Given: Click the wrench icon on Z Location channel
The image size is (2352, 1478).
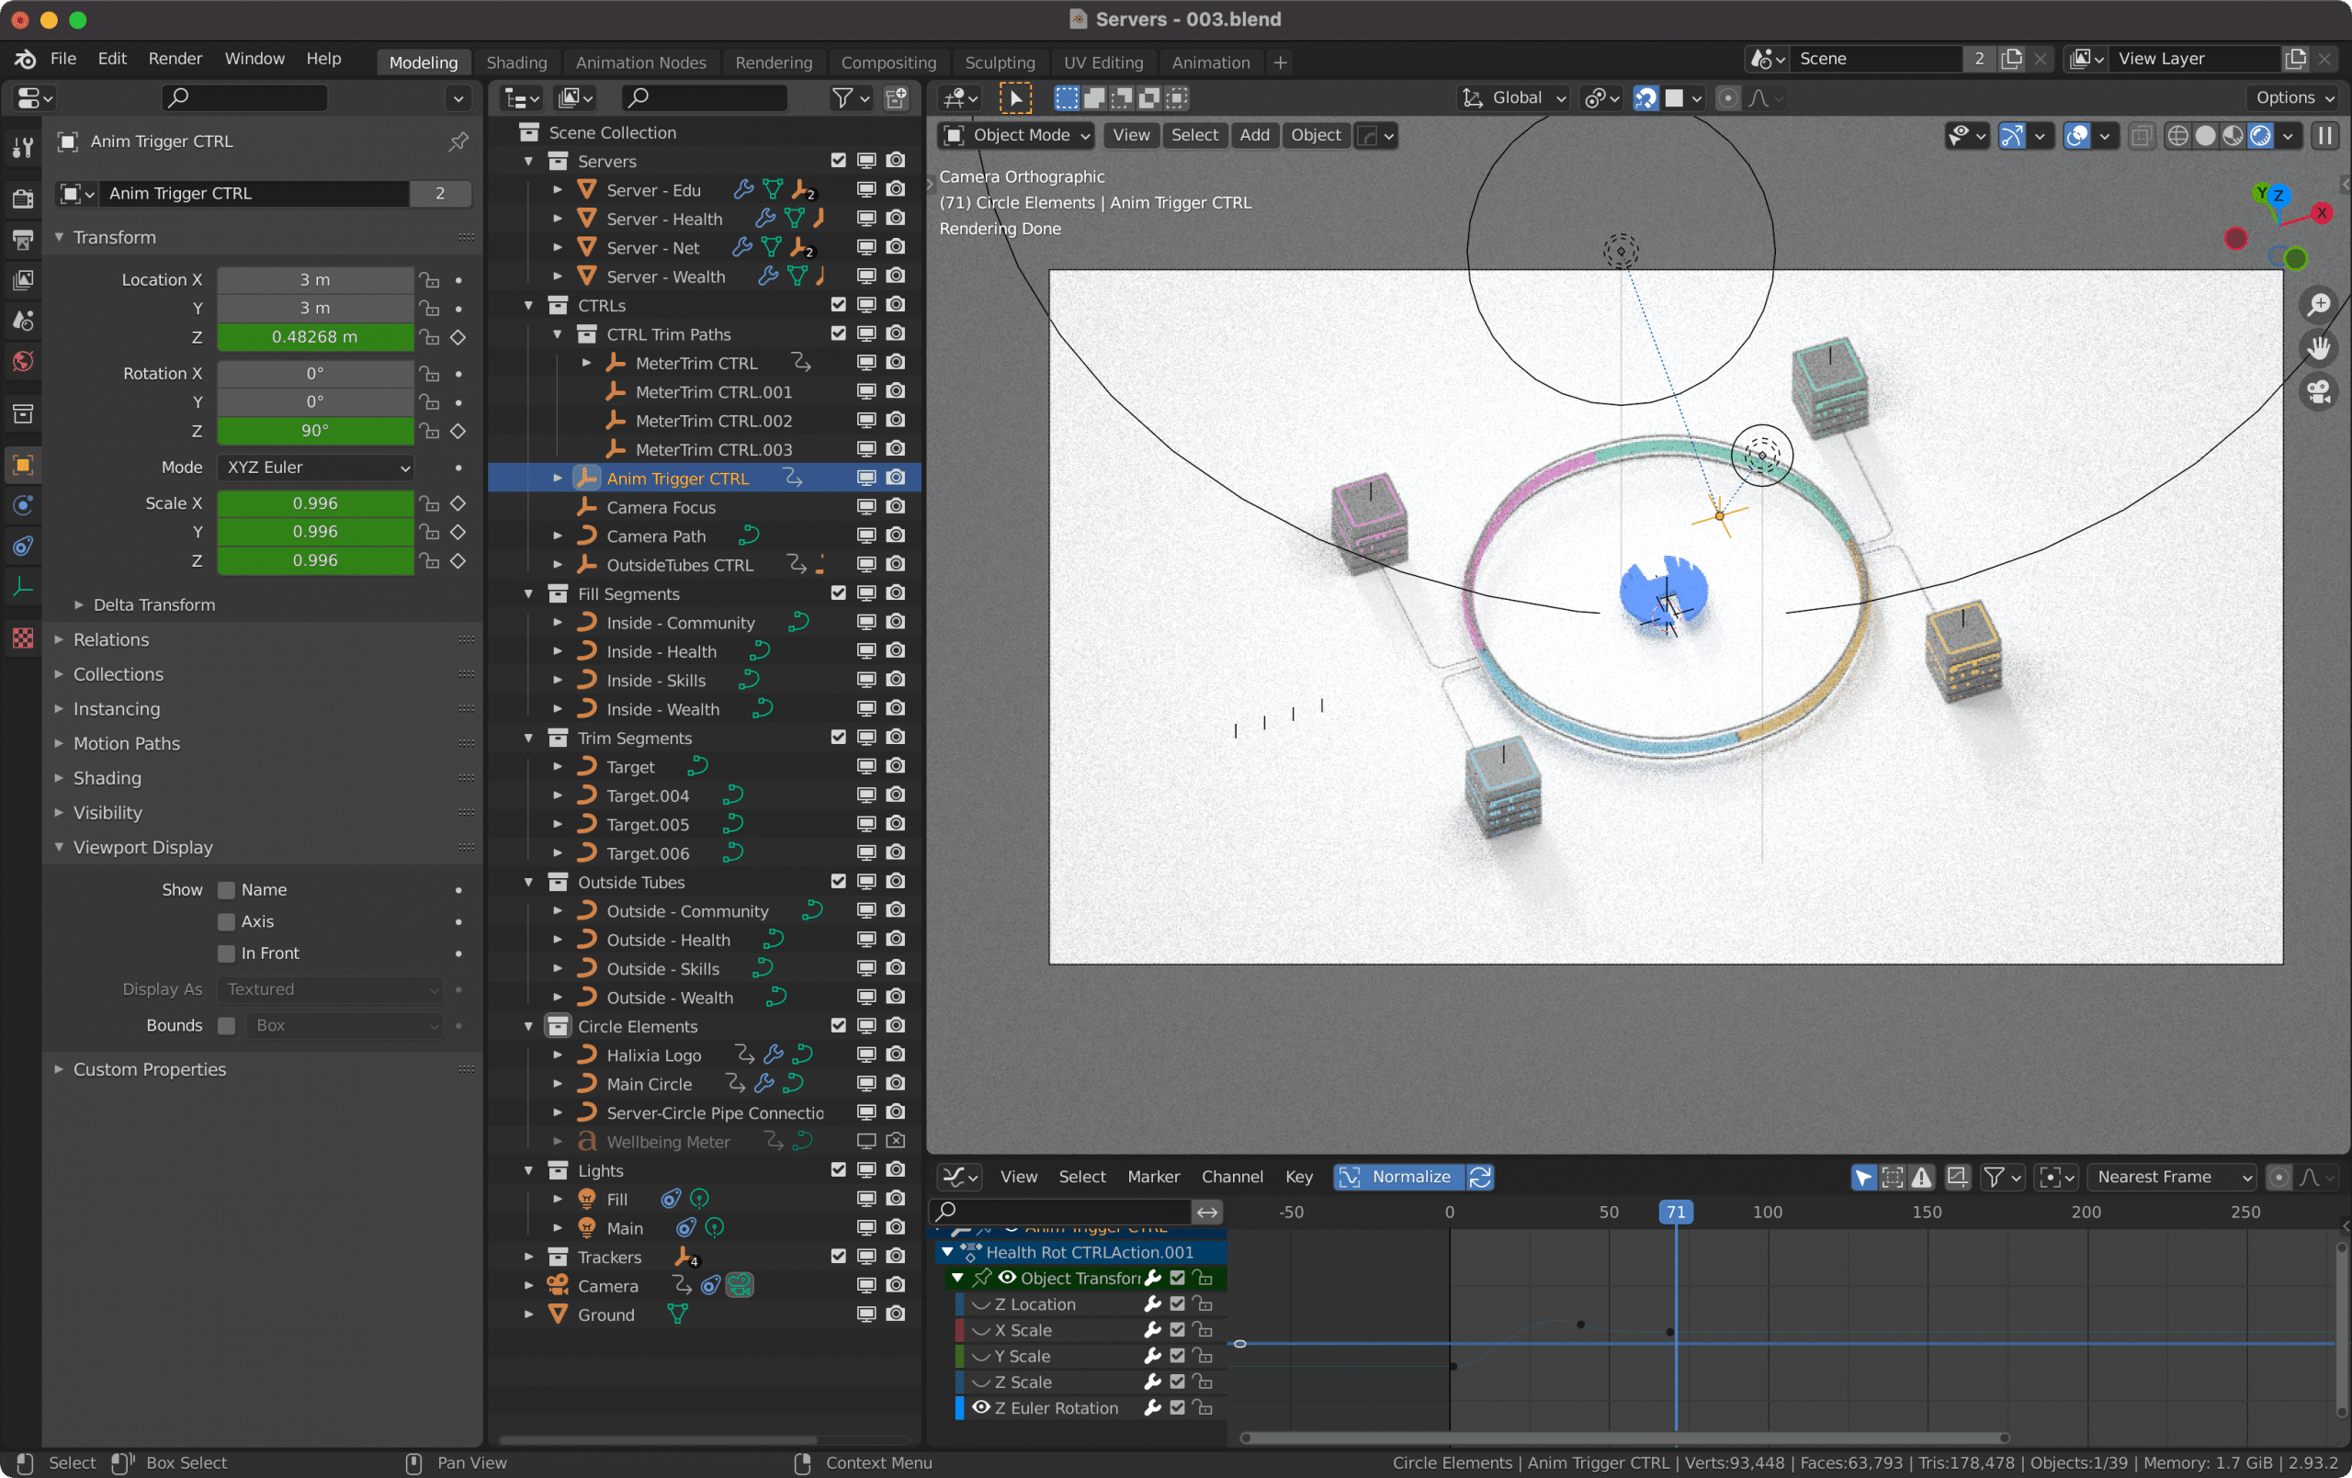Looking at the screenshot, I should point(1152,1304).
